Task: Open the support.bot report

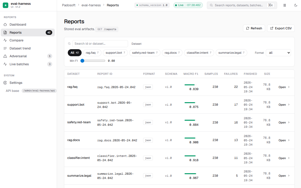Action: click(284, 105)
